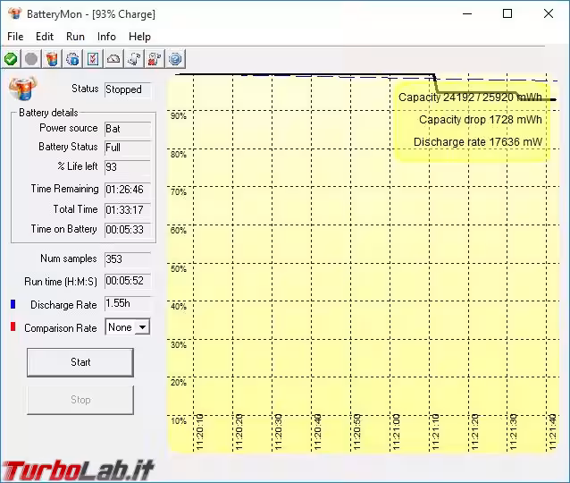Click the gauge meter toolbar icon
This screenshot has width=570, height=483.
(x=113, y=59)
